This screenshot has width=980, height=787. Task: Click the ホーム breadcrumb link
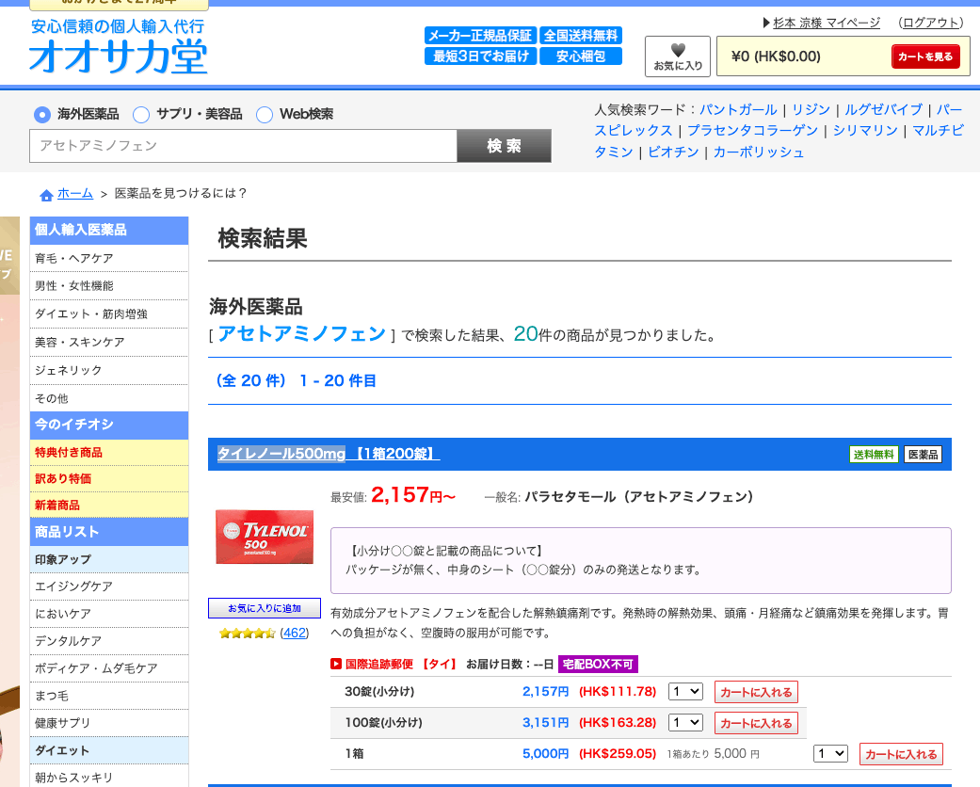coord(75,193)
